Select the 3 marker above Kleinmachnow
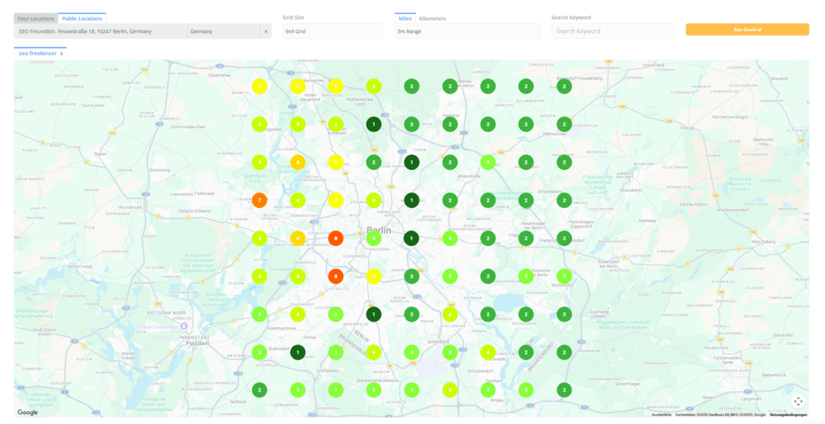 pyautogui.click(x=259, y=314)
